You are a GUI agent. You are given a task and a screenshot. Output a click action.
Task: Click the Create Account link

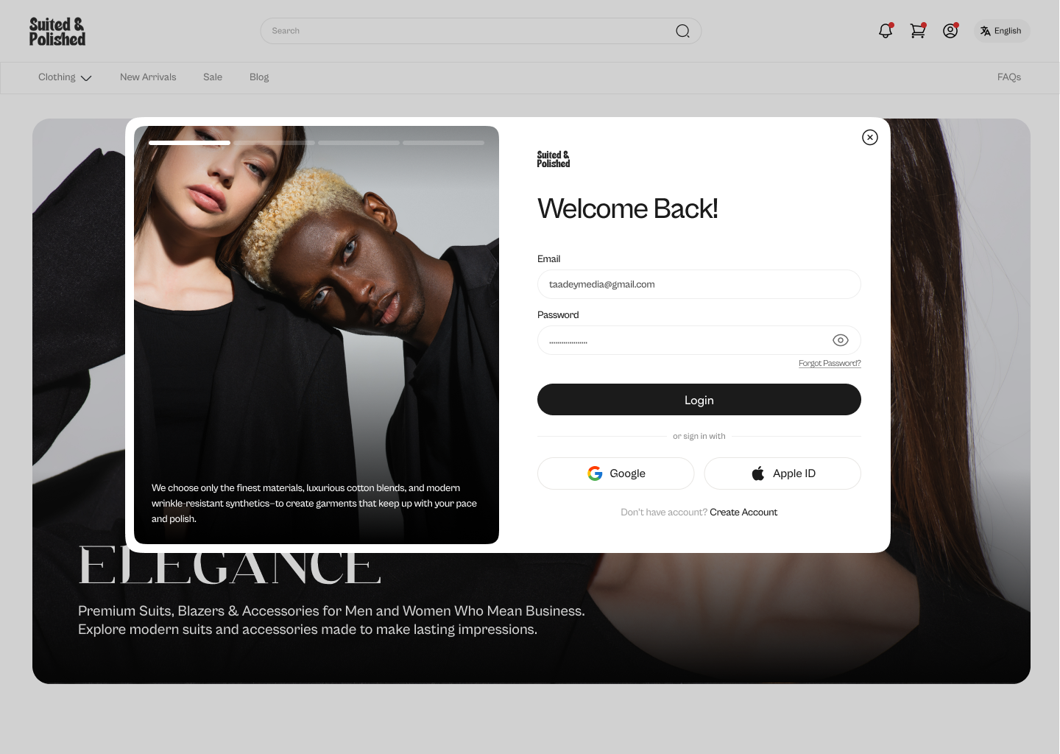coord(743,512)
